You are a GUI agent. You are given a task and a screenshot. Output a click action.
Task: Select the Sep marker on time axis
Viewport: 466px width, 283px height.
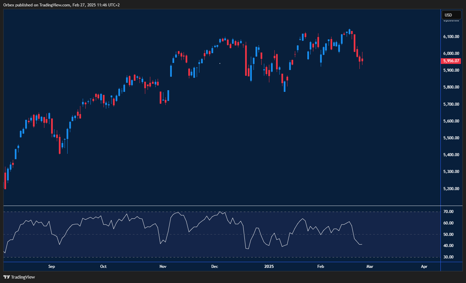tap(51, 267)
